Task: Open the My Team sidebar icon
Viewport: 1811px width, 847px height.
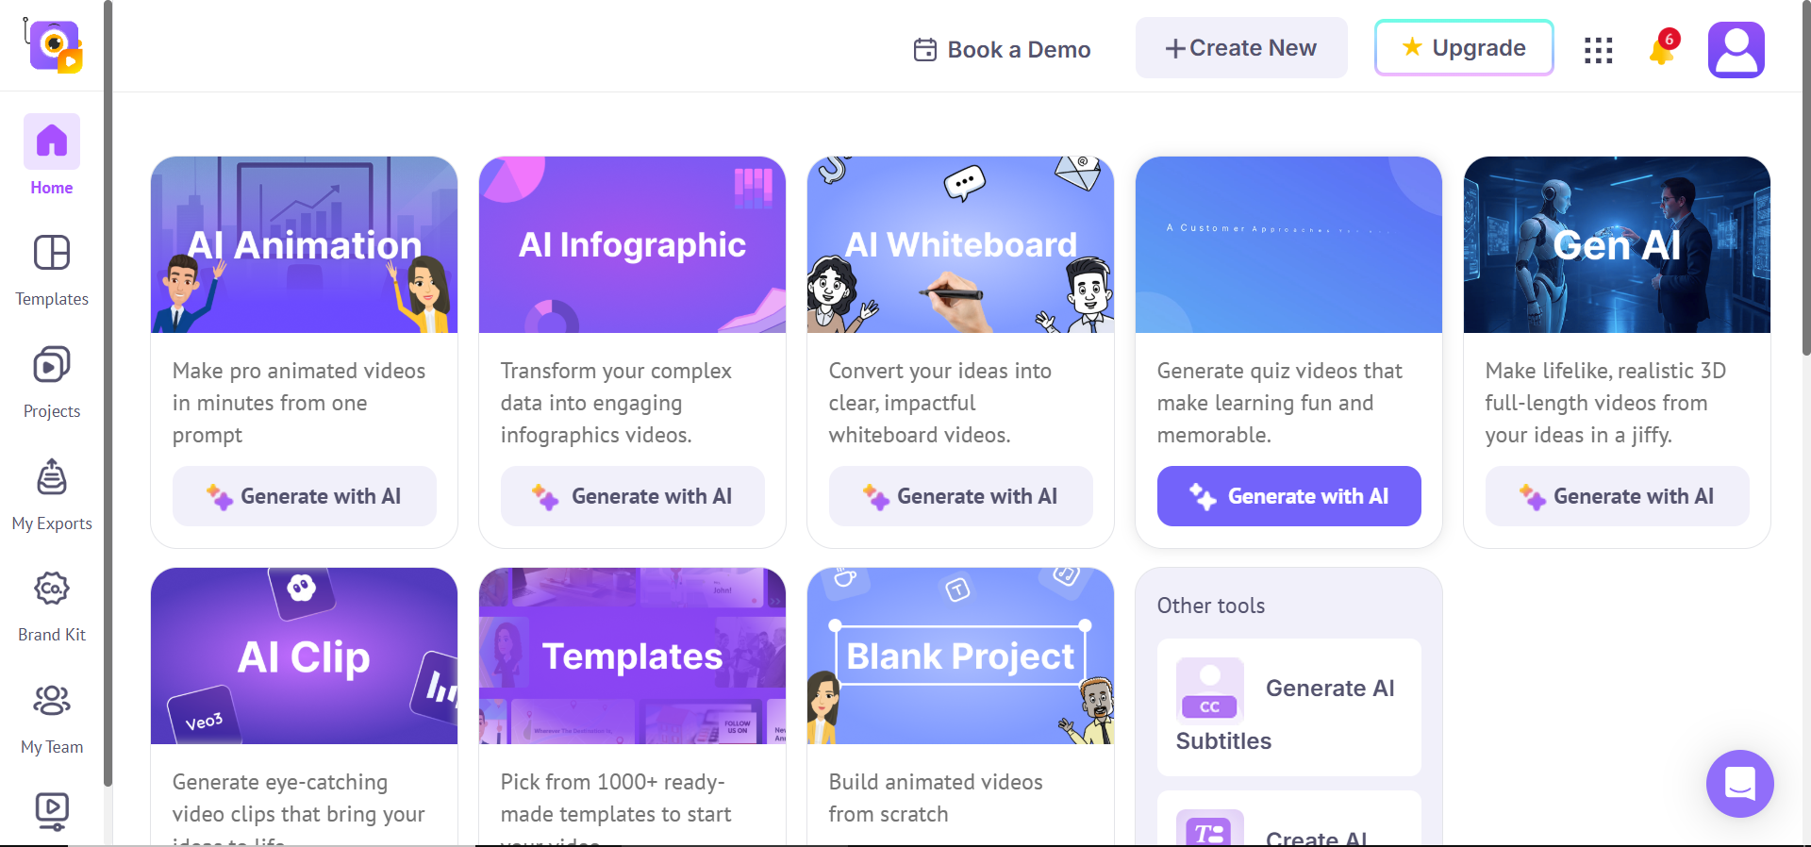Action: tap(52, 701)
